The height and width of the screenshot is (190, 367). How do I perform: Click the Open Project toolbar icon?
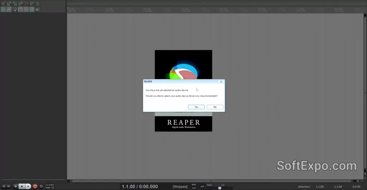pyautogui.click(x=9, y=4)
